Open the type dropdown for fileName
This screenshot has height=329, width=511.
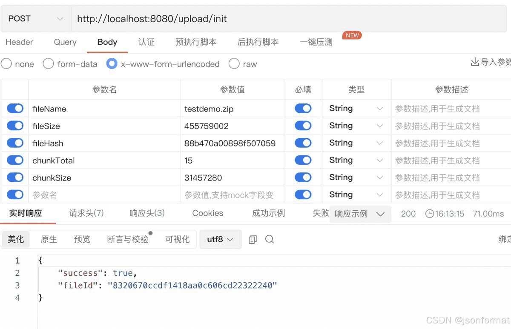tap(356, 109)
